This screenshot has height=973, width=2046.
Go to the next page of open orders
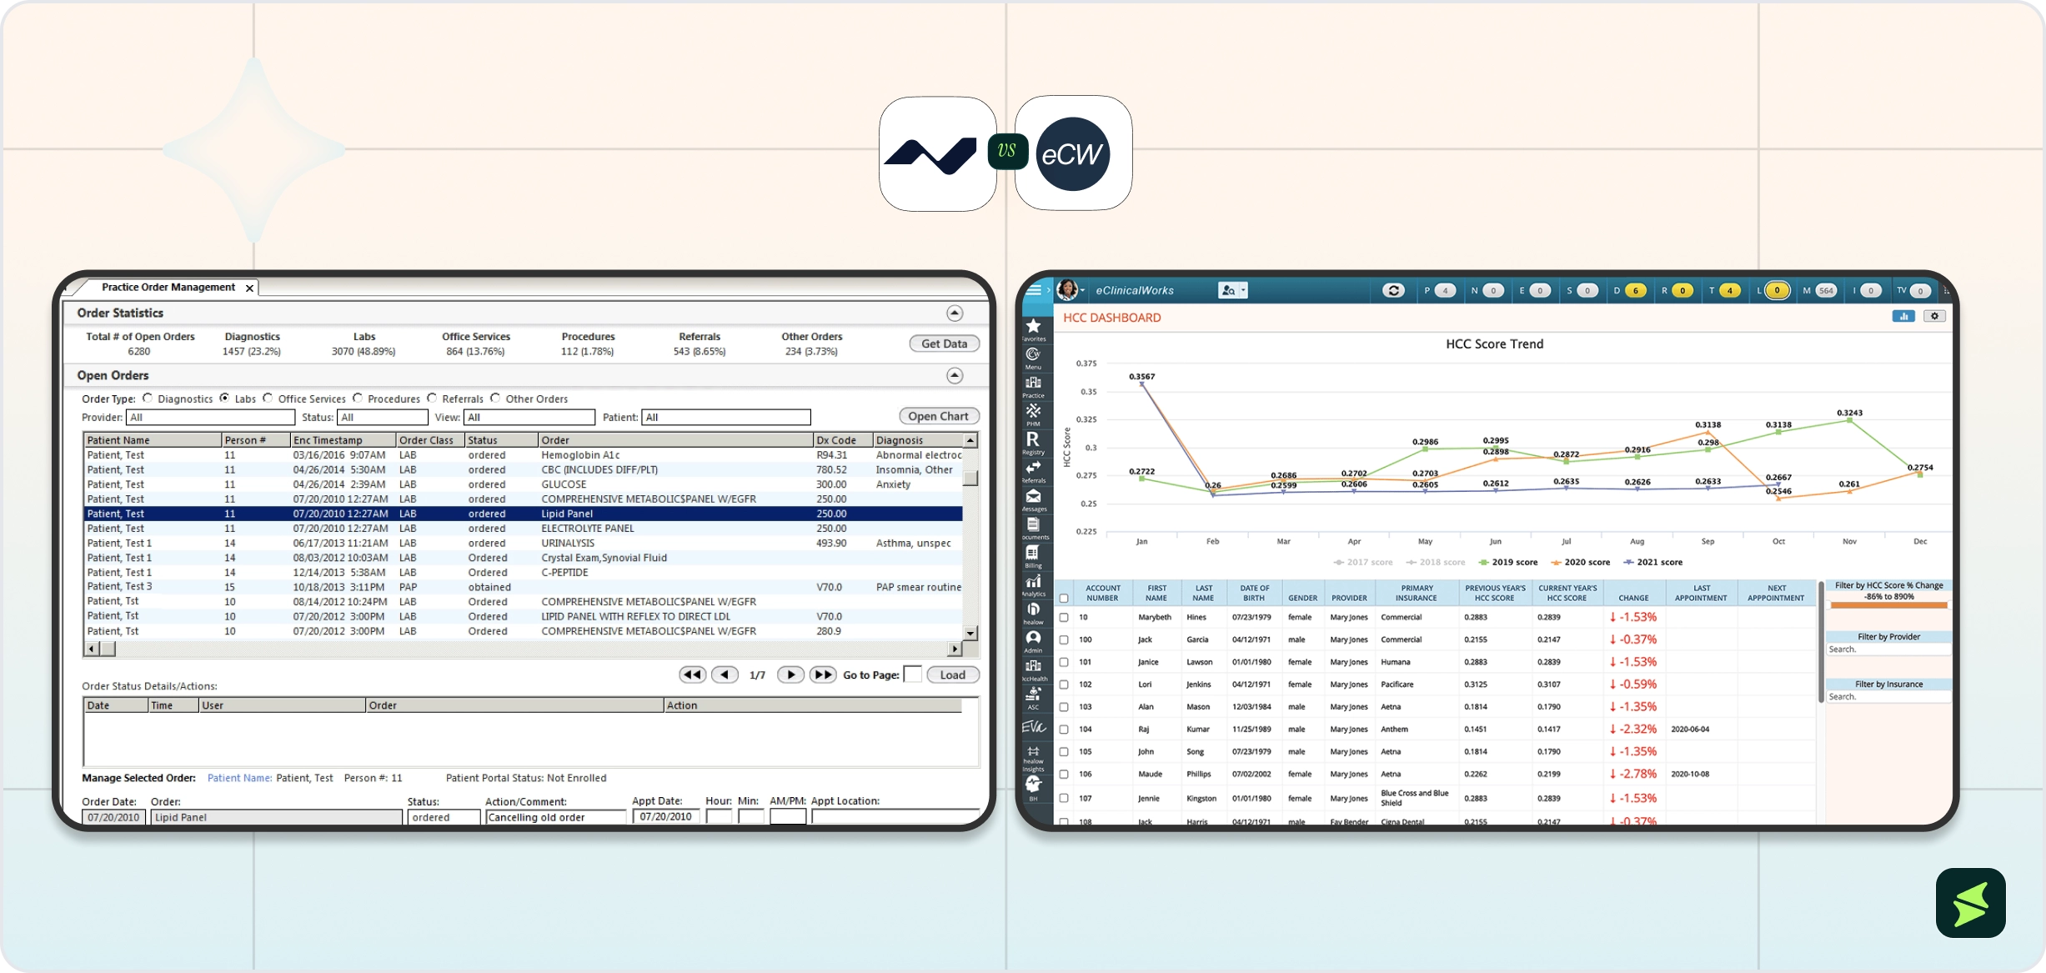790,675
